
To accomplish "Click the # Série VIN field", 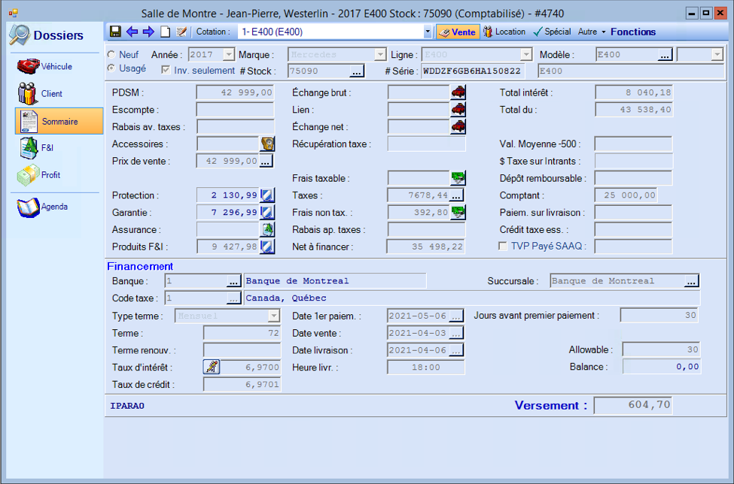I will [x=472, y=71].
